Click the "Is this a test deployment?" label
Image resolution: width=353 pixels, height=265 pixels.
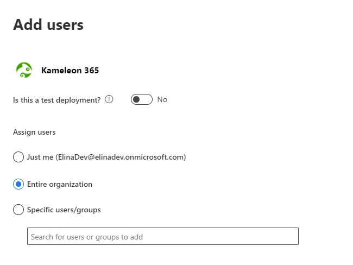click(56, 100)
